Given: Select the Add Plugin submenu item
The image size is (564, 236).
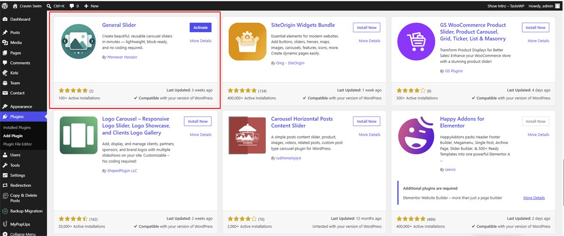Looking at the screenshot, I should tap(13, 136).
